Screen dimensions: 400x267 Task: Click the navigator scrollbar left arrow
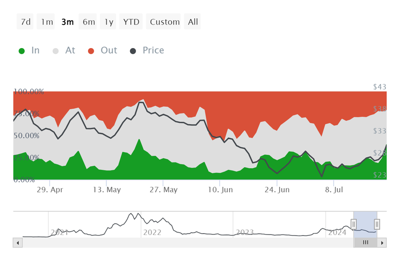click(x=18, y=243)
